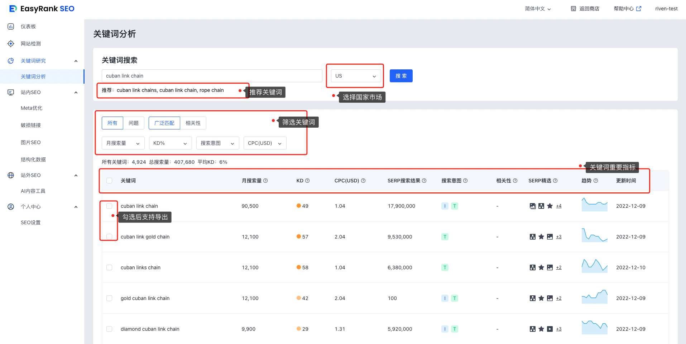Check the gold cuban link chain row checkbox
The width and height of the screenshot is (686, 344).
coord(109,298)
